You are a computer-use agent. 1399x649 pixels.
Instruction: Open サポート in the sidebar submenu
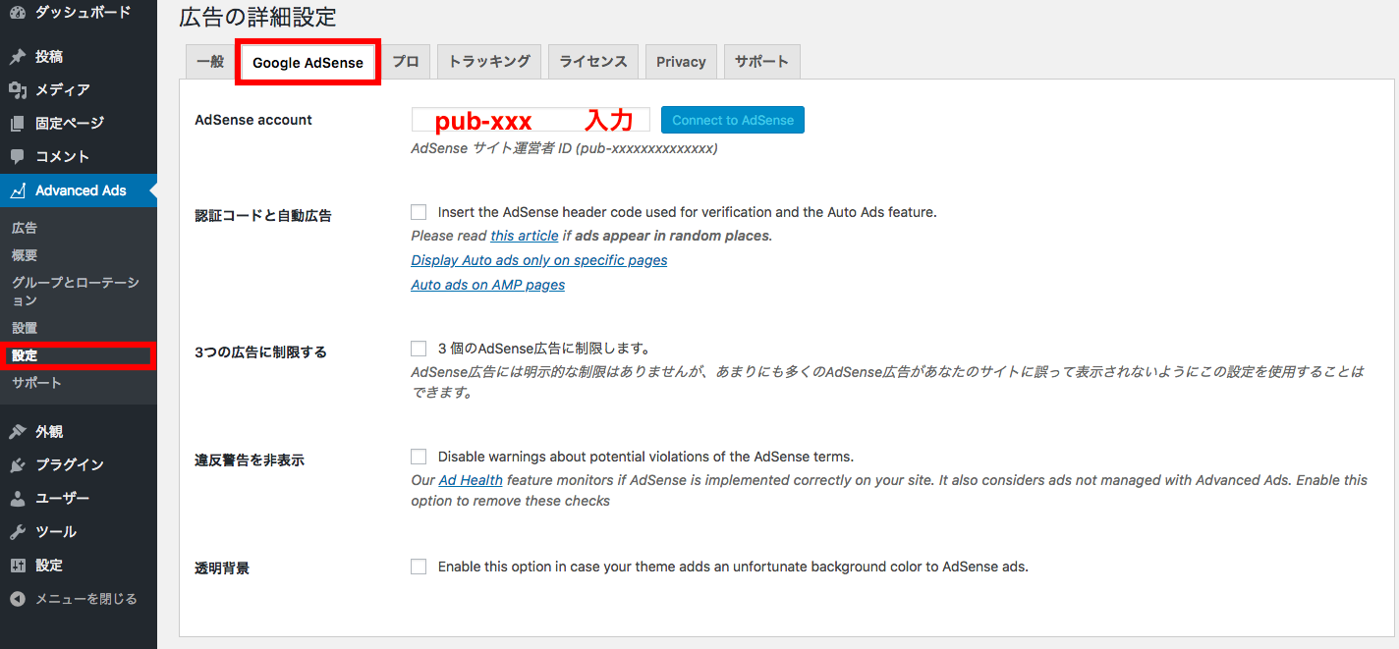point(37,383)
